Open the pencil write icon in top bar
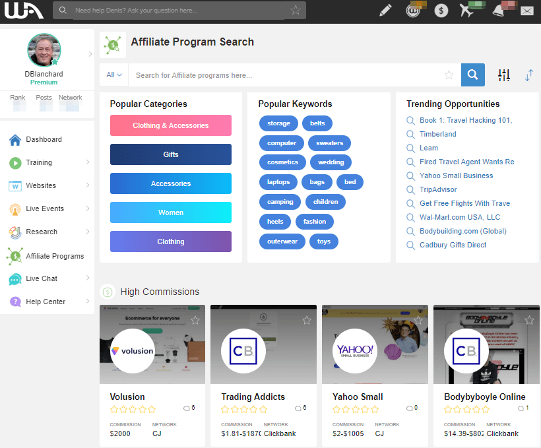This screenshot has width=541, height=448. tap(385, 11)
